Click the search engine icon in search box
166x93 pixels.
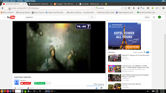[x=96, y=8]
